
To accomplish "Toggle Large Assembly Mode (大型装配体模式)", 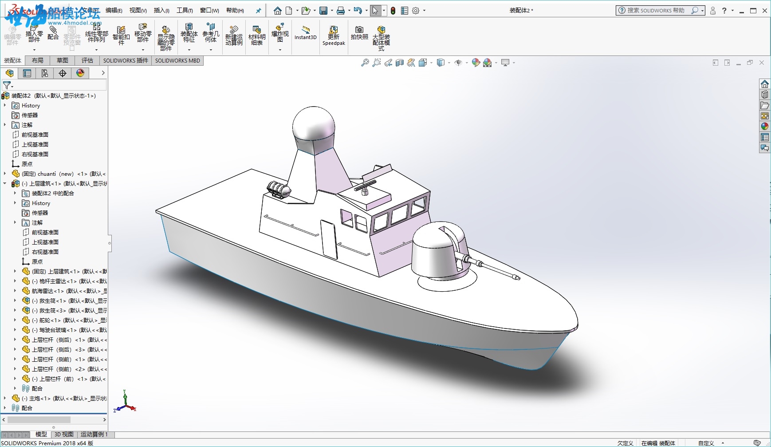I will pyautogui.click(x=381, y=38).
